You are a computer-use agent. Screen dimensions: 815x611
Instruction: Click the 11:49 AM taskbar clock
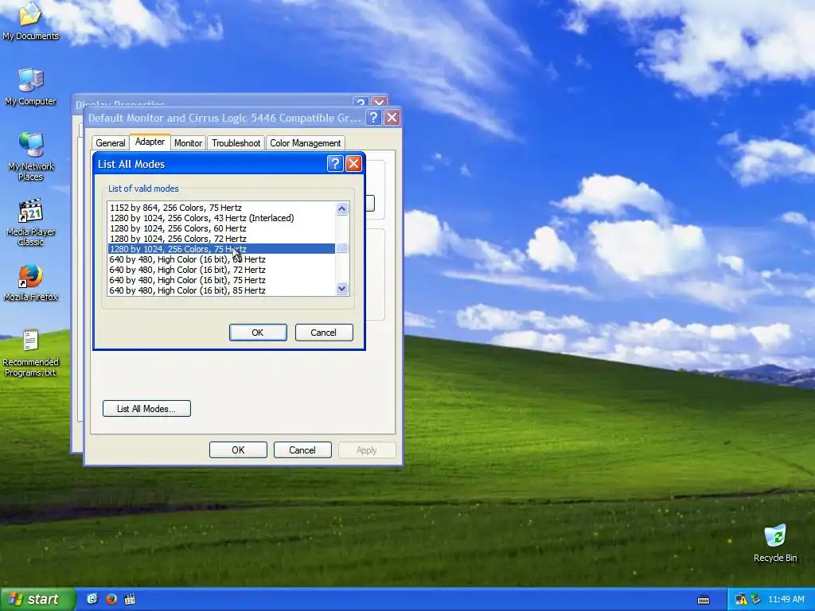[x=786, y=600]
